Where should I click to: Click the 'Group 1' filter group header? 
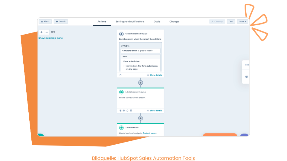pos(125,46)
